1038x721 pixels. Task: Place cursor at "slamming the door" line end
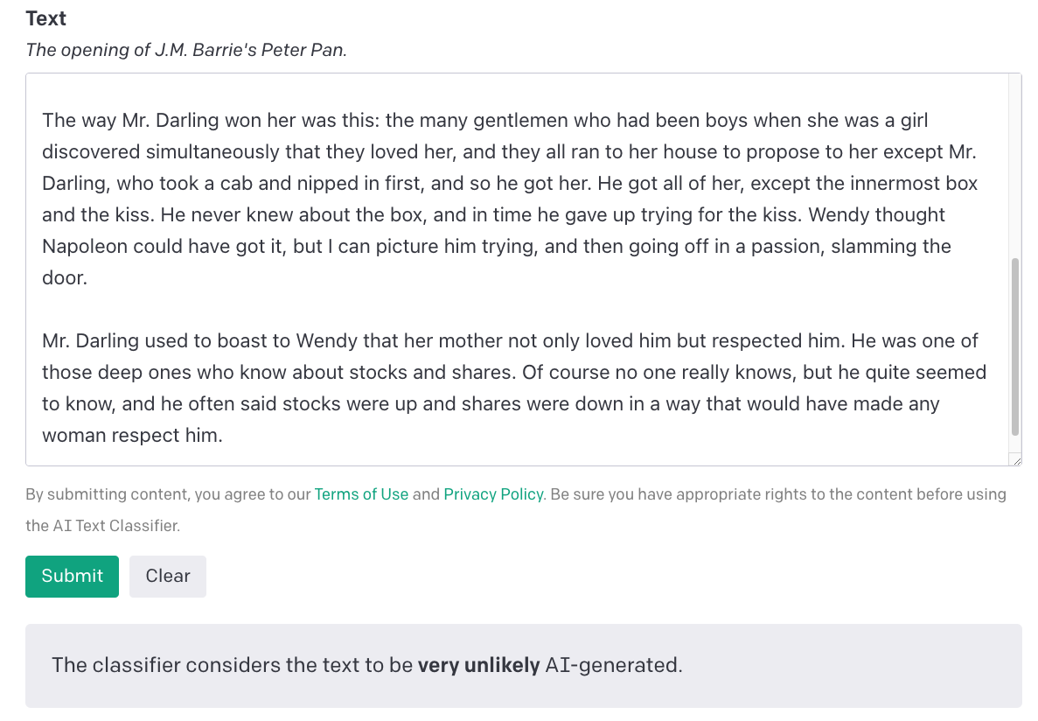coord(88,277)
